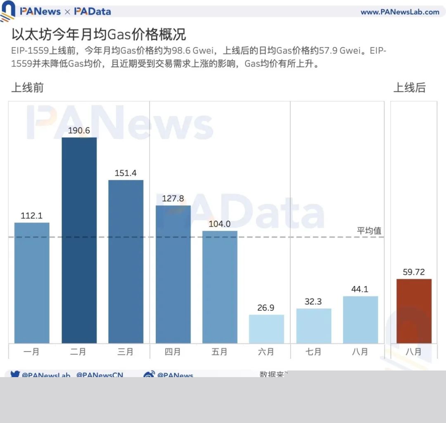
Task: Click the '六月' axis label
Action: [266, 352]
